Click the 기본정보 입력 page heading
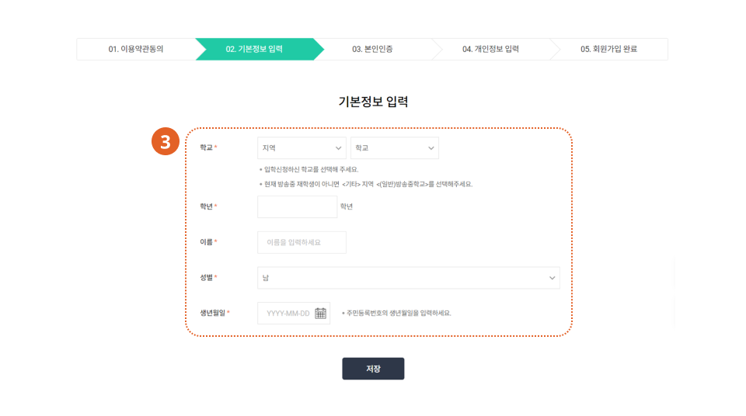The image size is (746, 416). (373, 102)
